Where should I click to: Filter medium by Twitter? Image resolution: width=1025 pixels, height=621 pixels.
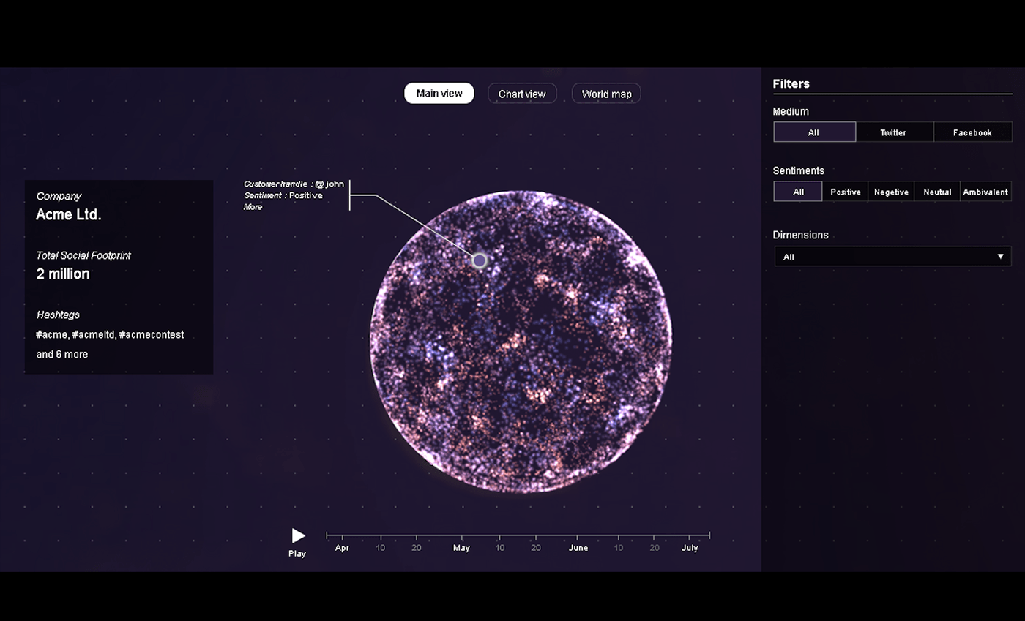[893, 132]
